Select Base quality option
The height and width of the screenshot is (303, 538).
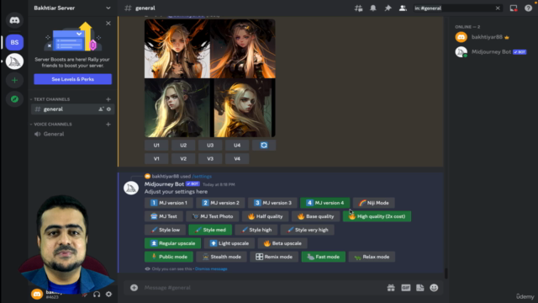[x=316, y=216]
